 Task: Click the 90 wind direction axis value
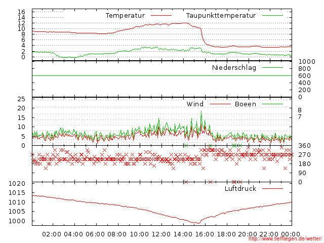[x=302, y=173]
